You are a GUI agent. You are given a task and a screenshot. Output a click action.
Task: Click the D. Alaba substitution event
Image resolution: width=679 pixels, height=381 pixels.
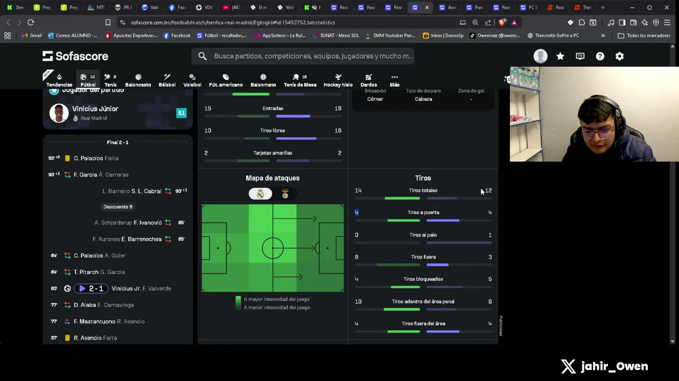click(118, 305)
